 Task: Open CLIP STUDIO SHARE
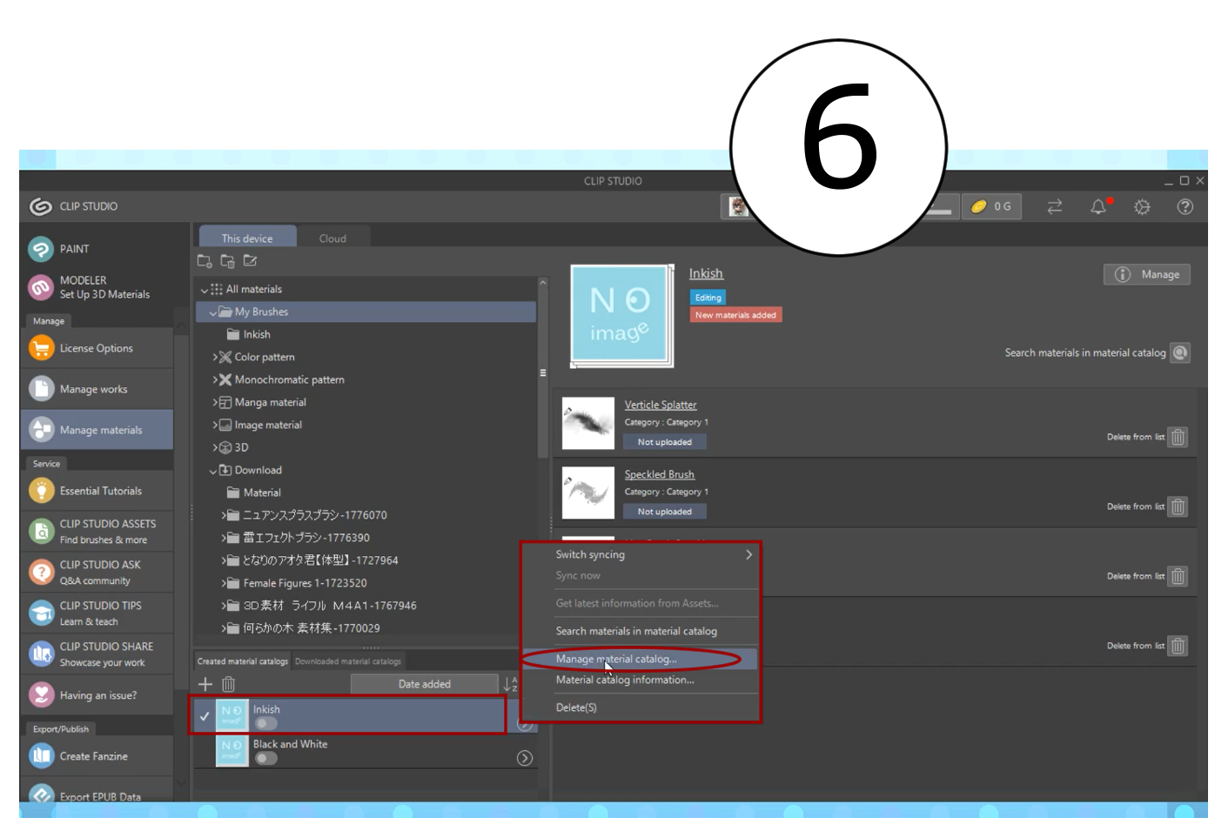pos(96,654)
